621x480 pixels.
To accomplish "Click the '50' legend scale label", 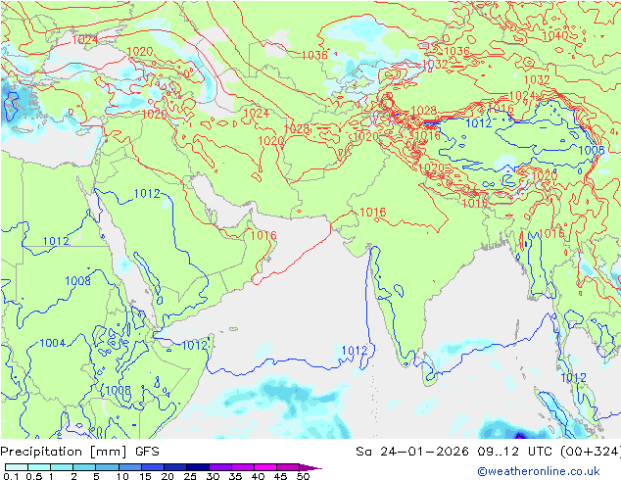I will pos(303,476).
